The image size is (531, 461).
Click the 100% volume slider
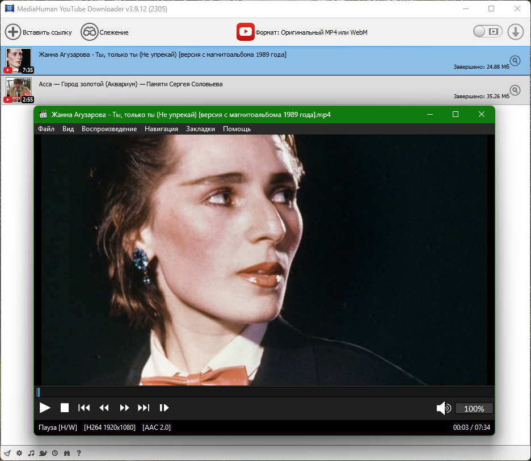[x=474, y=408]
